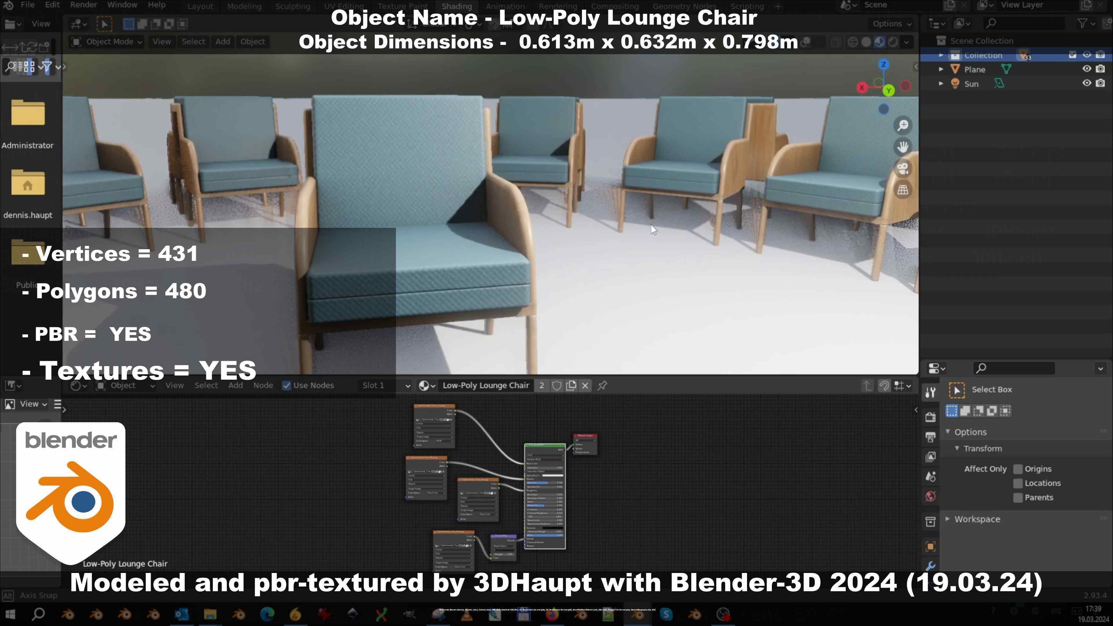Click the Administrator folder icon
Screen dimensions: 1113x626
coord(28,113)
